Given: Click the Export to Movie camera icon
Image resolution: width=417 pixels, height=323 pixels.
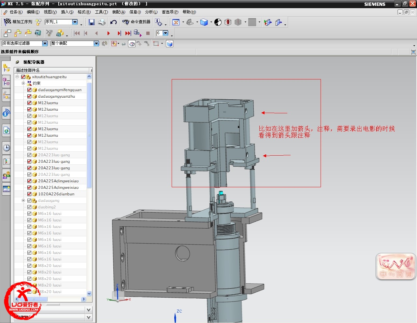Looking at the screenshot, I should point(137,33).
